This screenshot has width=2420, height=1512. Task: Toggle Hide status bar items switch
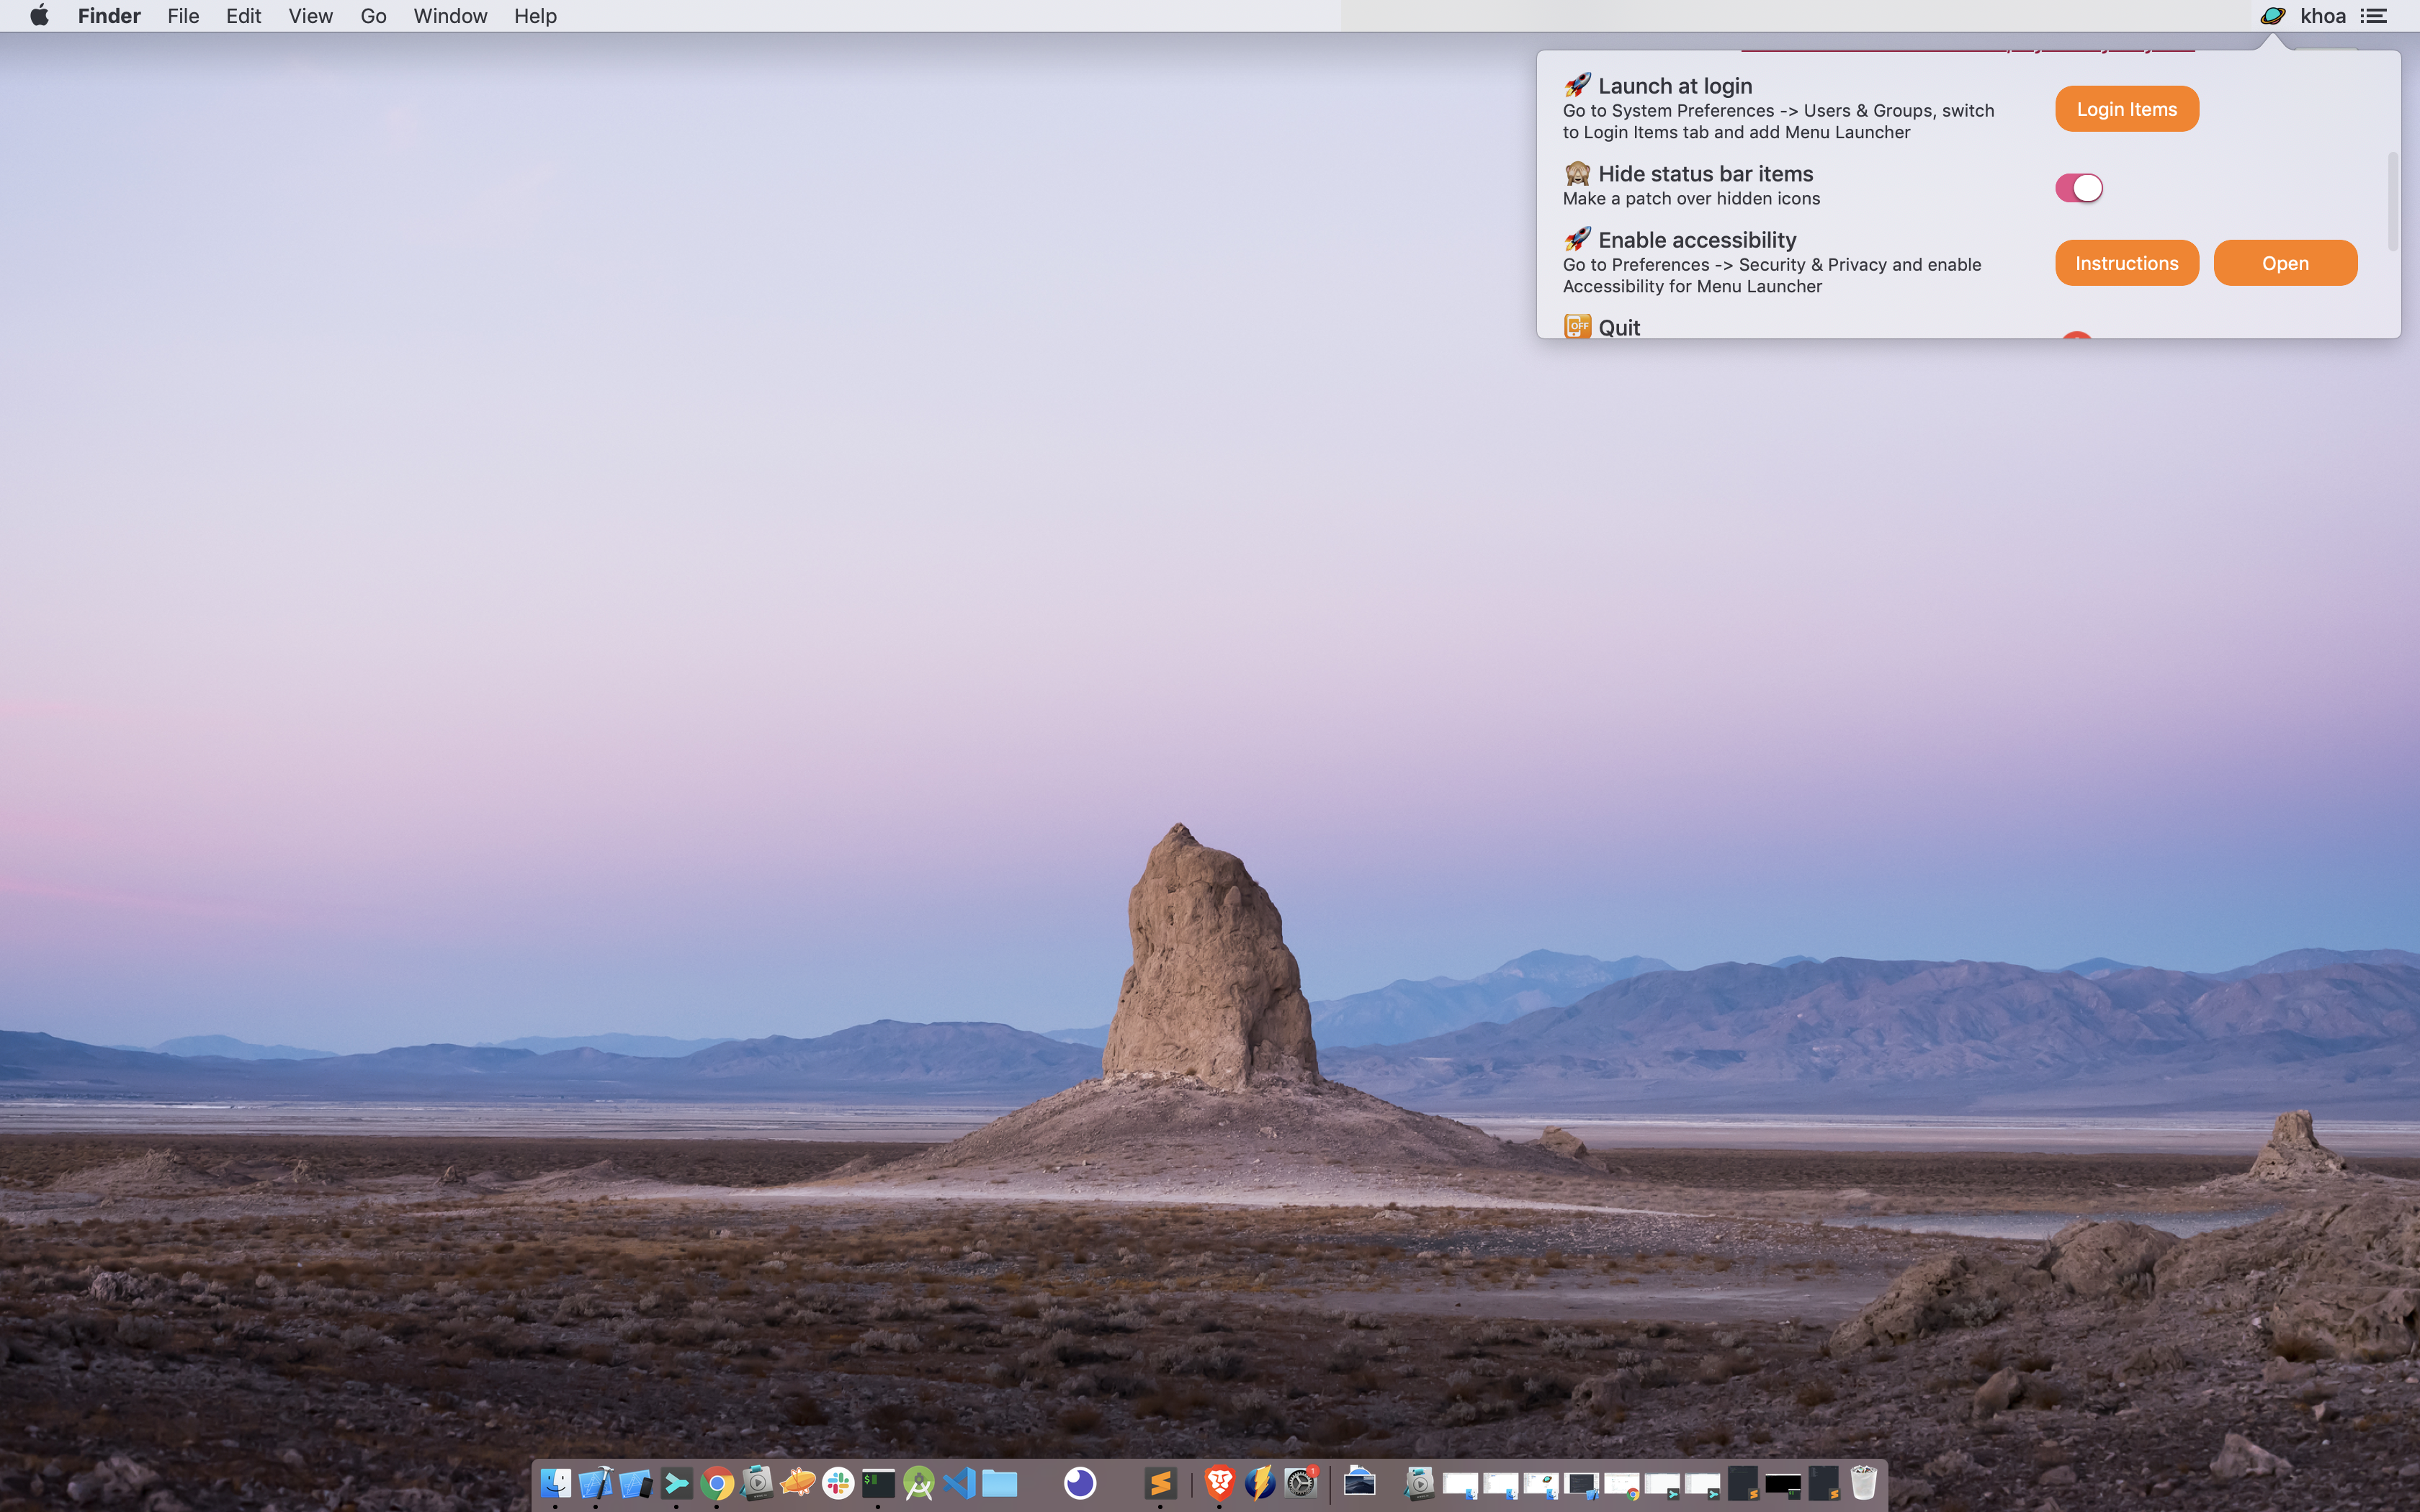click(x=2079, y=188)
